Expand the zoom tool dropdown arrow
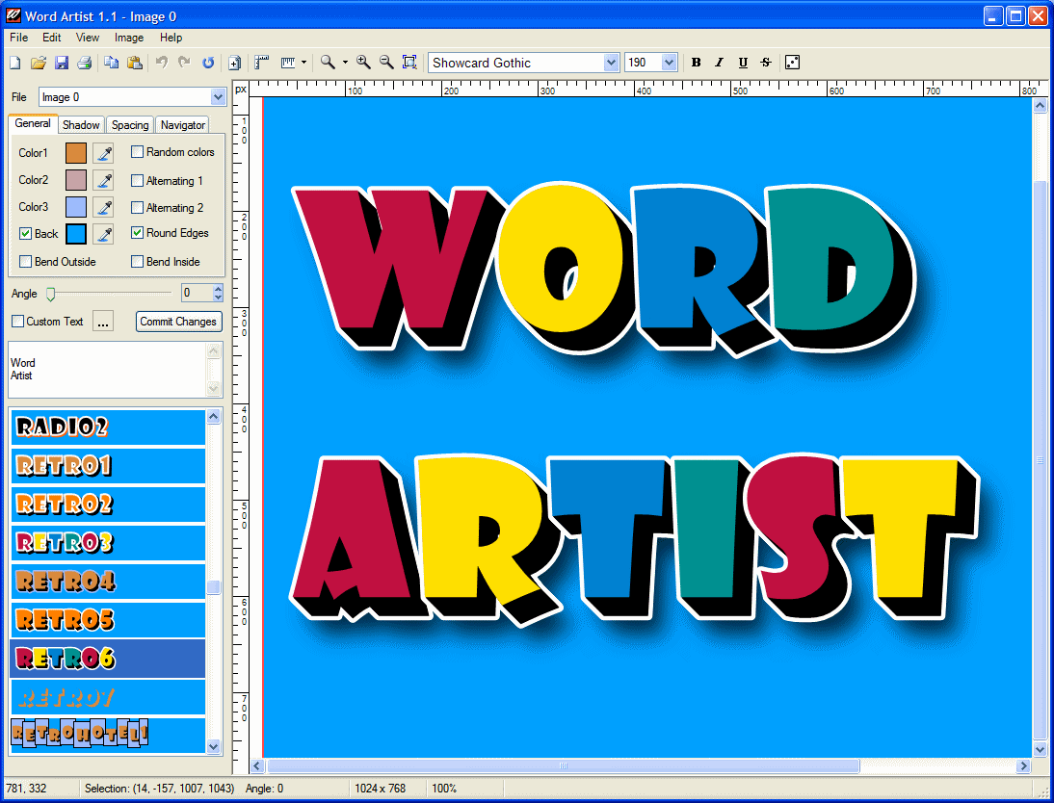Screen dimensions: 1054x803 [x=345, y=63]
